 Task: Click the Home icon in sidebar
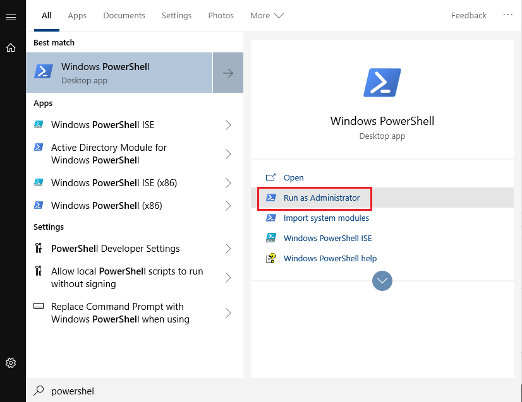tap(11, 47)
